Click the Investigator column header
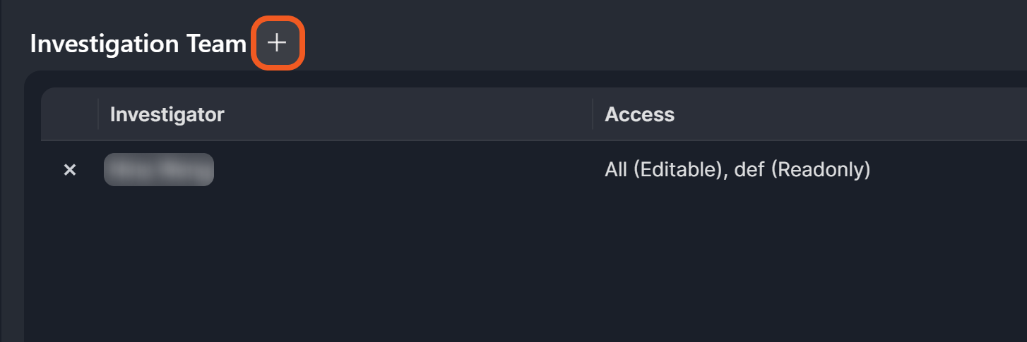The height and width of the screenshot is (342, 1027). [x=167, y=114]
